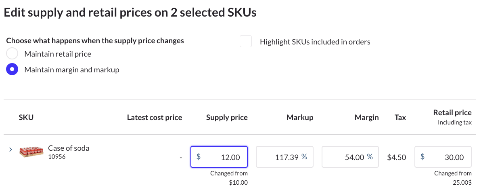Click the percent symbol in Markup field

click(x=304, y=157)
